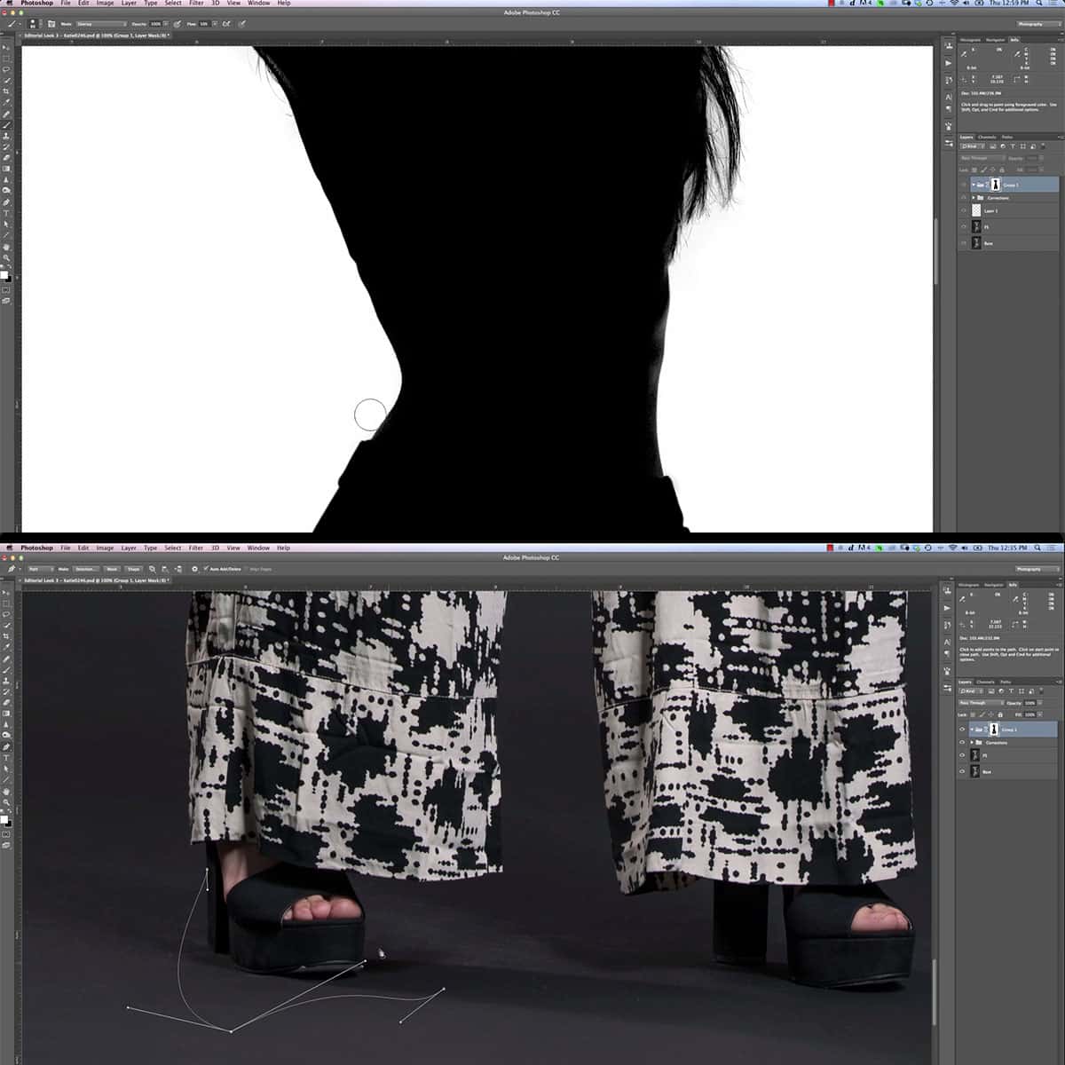Click the vertical canvas scrollbar in top window
This screenshot has height=1065, width=1065.
pyautogui.click(x=936, y=251)
